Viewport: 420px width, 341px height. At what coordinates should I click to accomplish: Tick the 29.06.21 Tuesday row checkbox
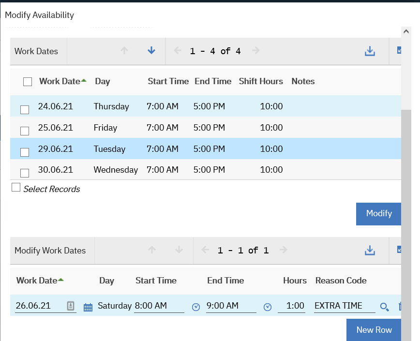pos(25,152)
